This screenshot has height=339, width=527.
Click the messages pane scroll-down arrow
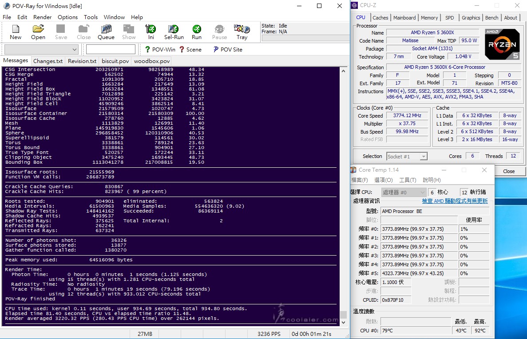343,322
